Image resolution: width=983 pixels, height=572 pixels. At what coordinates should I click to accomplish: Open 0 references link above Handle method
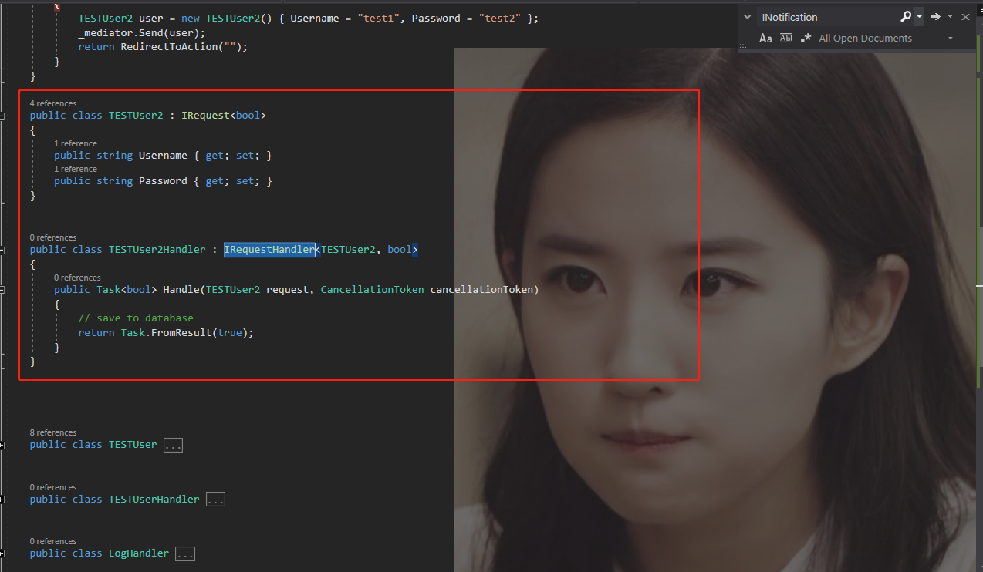click(77, 278)
